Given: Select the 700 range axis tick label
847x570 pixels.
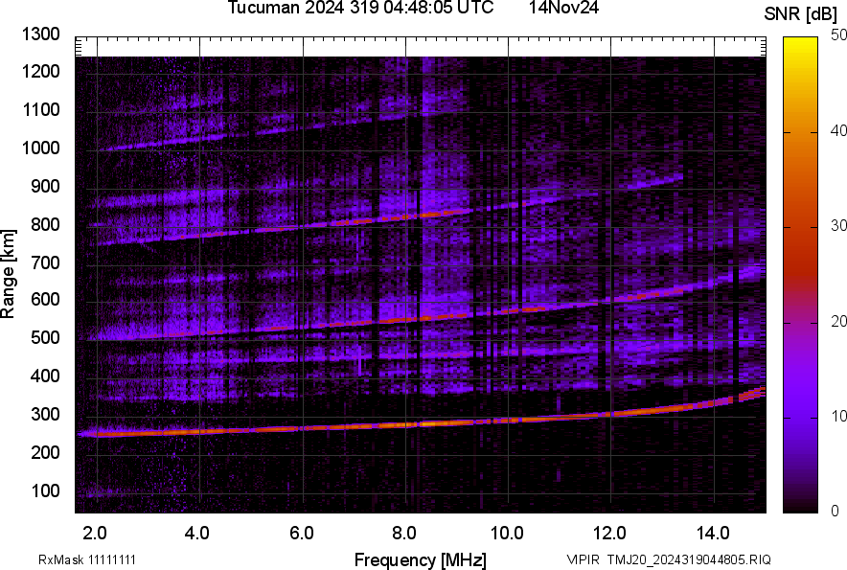Looking at the screenshot, I should [x=46, y=262].
